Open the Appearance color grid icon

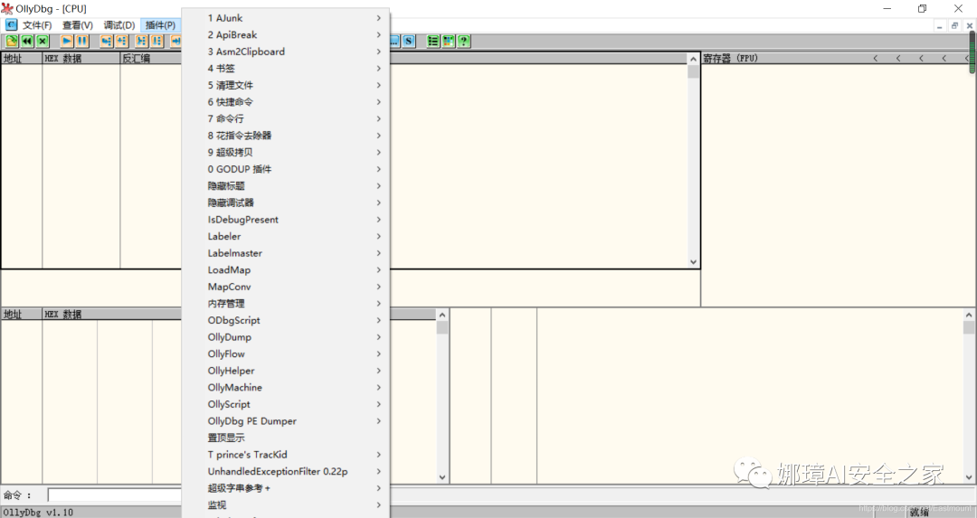449,41
